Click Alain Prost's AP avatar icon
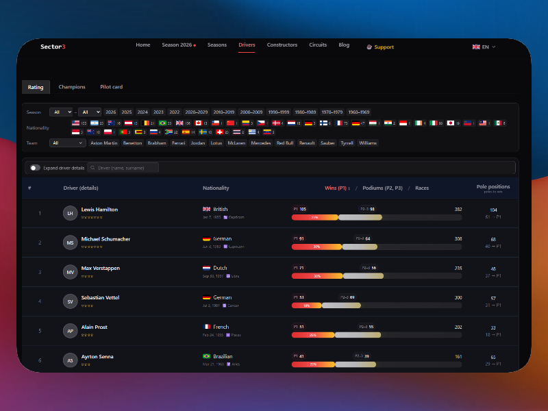 [70, 331]
